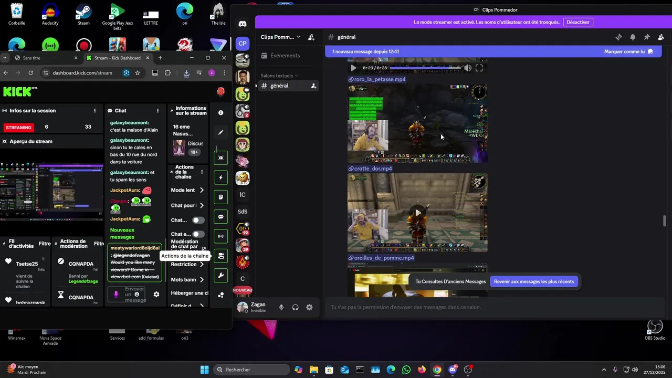The height and width of the screenshot is (378, 672).
Task: Expand Mots bann option chevron
Action: point(202,280)
